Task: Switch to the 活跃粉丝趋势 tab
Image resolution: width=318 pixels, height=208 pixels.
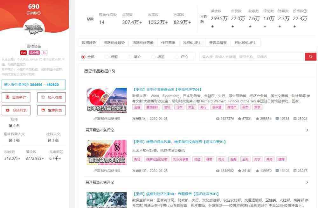Action: pos(114,43)
